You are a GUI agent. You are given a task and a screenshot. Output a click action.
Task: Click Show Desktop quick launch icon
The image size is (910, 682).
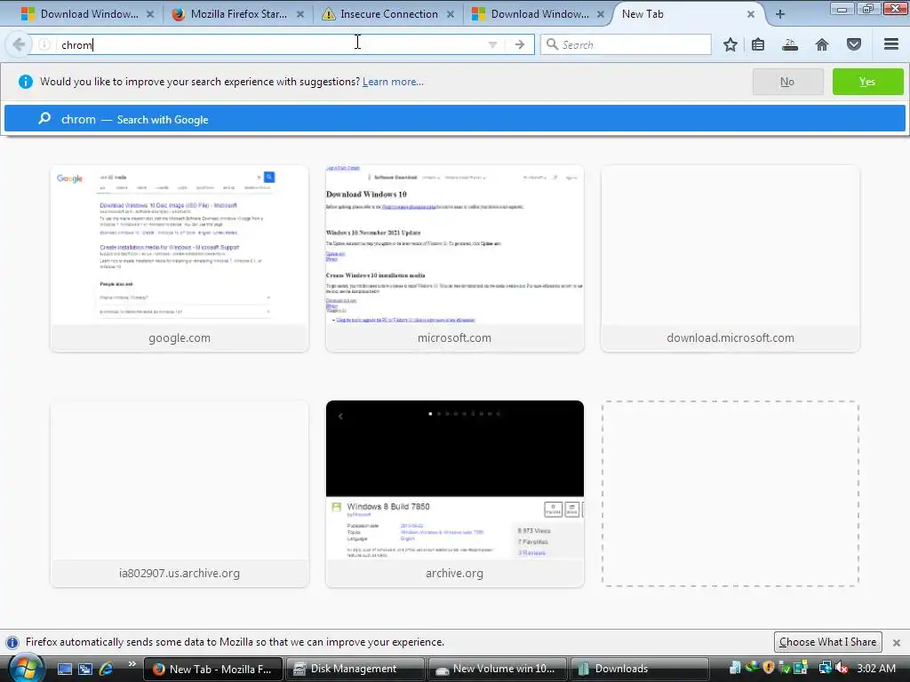coord(64,670)
